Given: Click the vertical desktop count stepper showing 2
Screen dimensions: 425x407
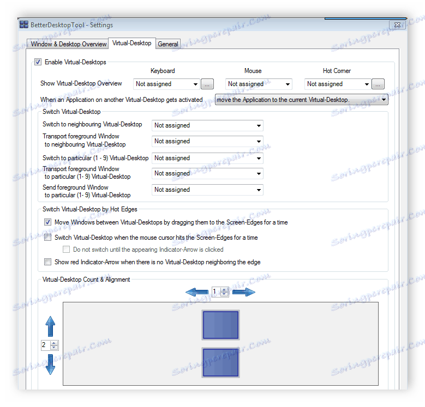Looking at the screenshot, I should coord(50,345).
